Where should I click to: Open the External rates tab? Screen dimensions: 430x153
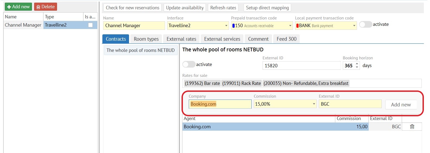click(x=181, y=39)
